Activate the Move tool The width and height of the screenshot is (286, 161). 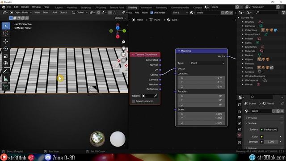[x=6, y=41]
